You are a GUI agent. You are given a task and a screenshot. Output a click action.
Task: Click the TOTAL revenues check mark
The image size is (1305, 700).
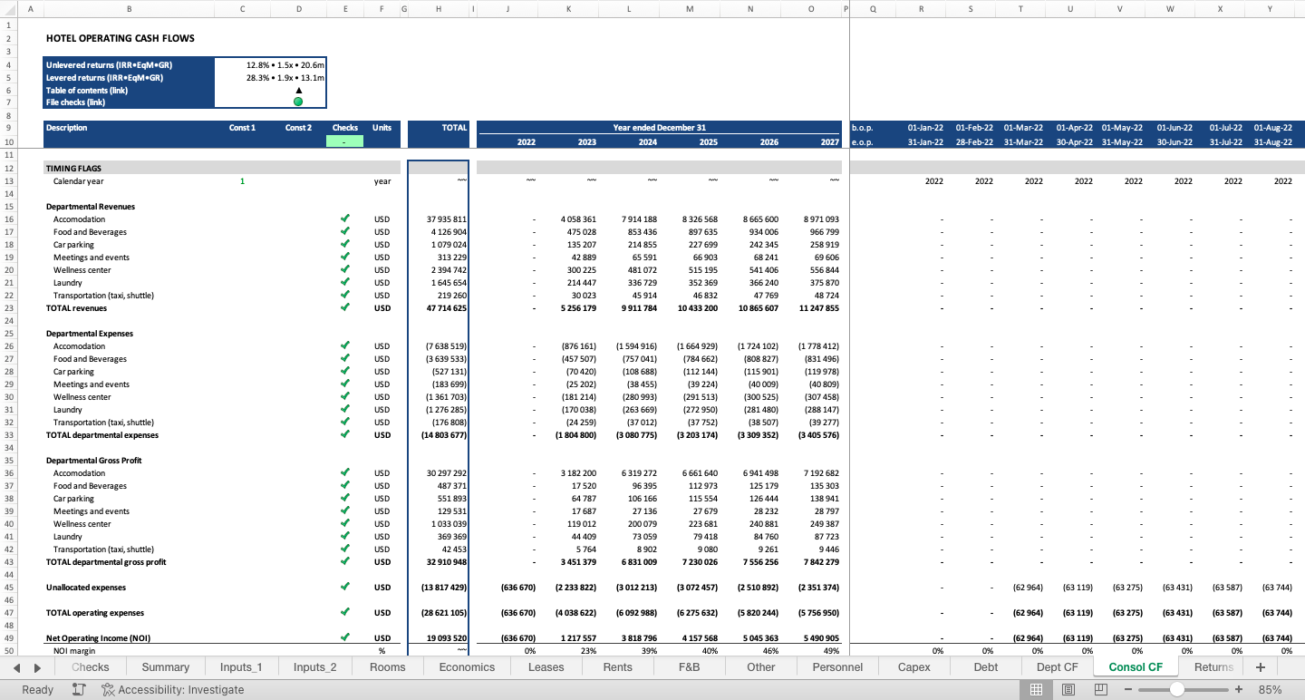(x=344, y=307)
